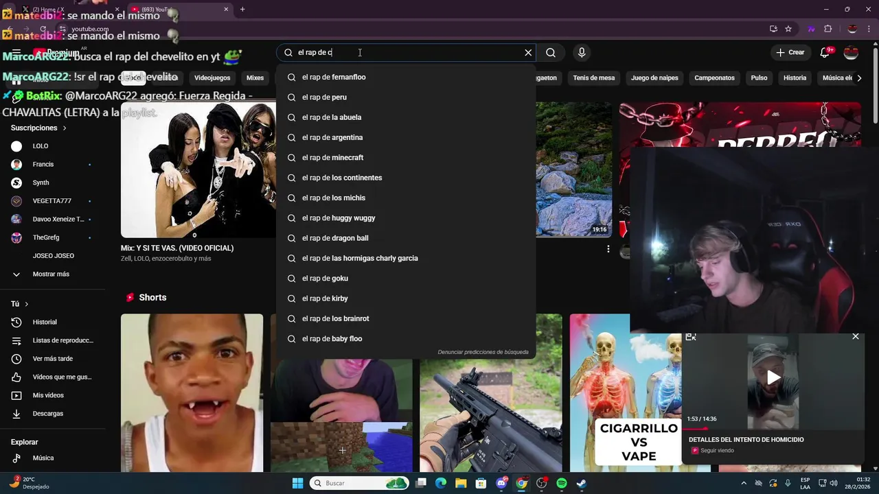
Task: Open Steam from the taskbar
Action: (582, 483)
